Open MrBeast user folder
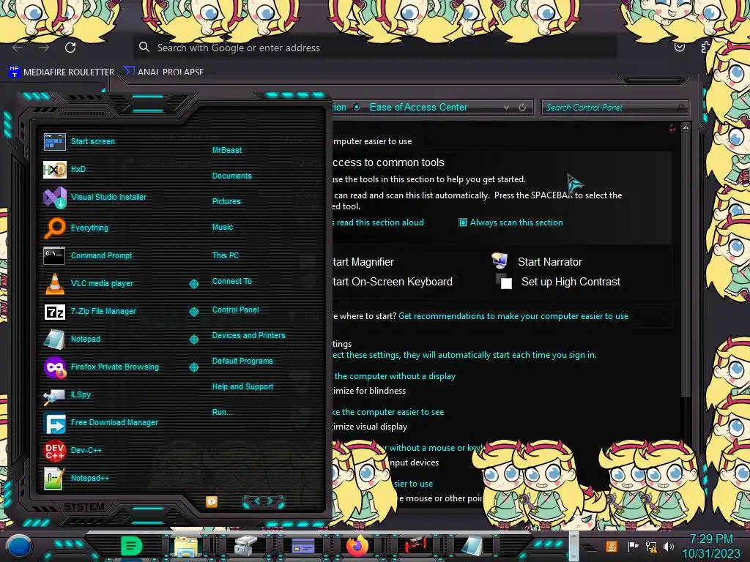The height and width of the screenshot is (562, 750). pyautogui.click(x=227, y=150)
